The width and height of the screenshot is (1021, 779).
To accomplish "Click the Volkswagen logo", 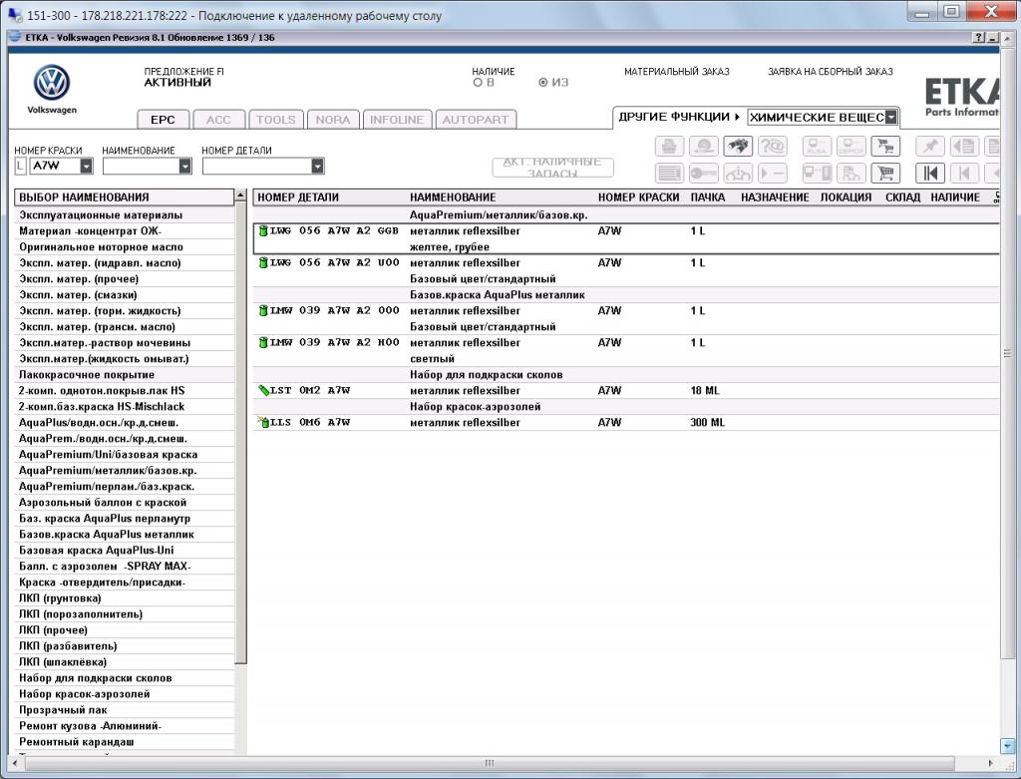I will tap(52, 83).
